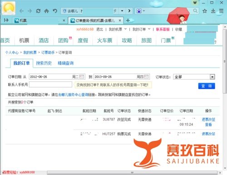Open the 酒店 navigation item

point(44,40)
